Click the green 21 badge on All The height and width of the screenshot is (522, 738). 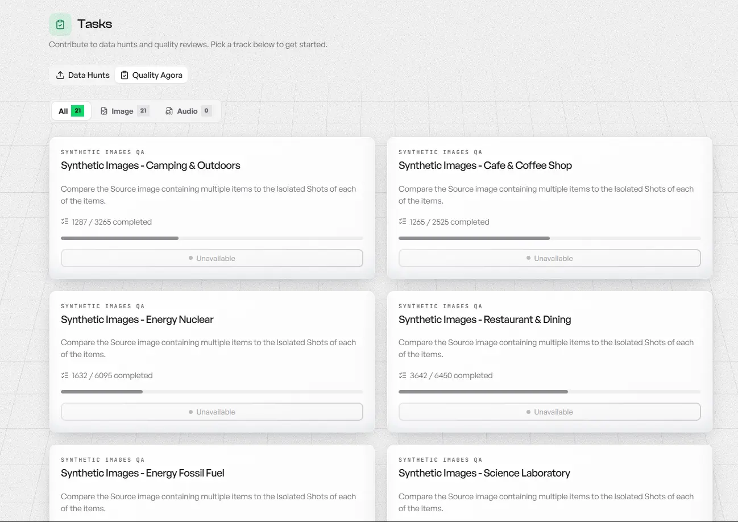[78, 111]
